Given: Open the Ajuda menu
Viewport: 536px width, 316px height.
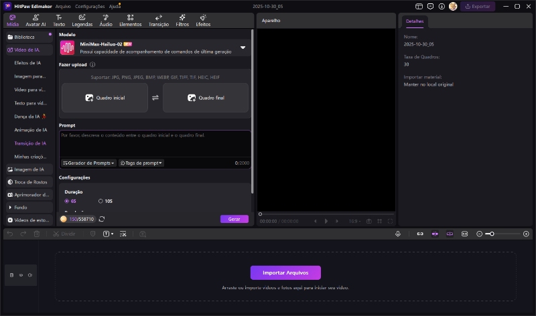Looking at the screenshot, I should coord(115,7).
